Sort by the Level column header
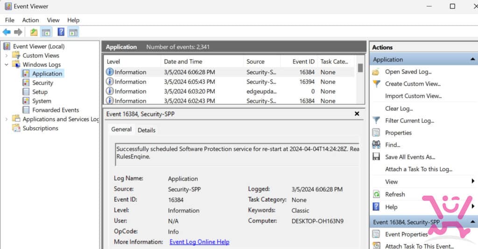Image resolution: width=478 pixels, height=249 pixels. tap(132, 61)
